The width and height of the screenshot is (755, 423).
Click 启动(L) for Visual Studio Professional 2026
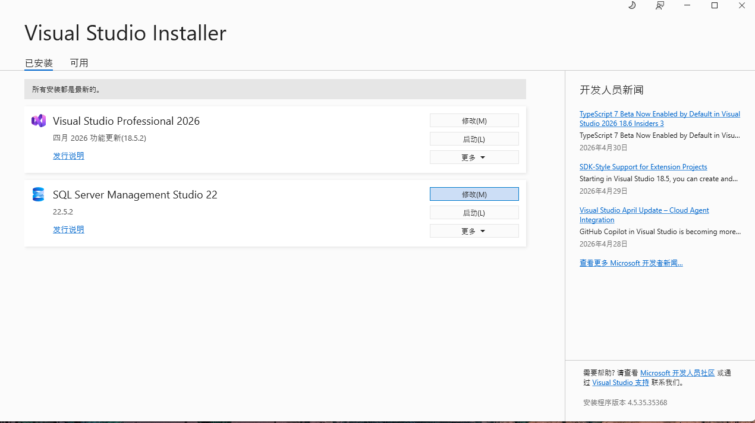pyautogui.click(x=474, y=139)
